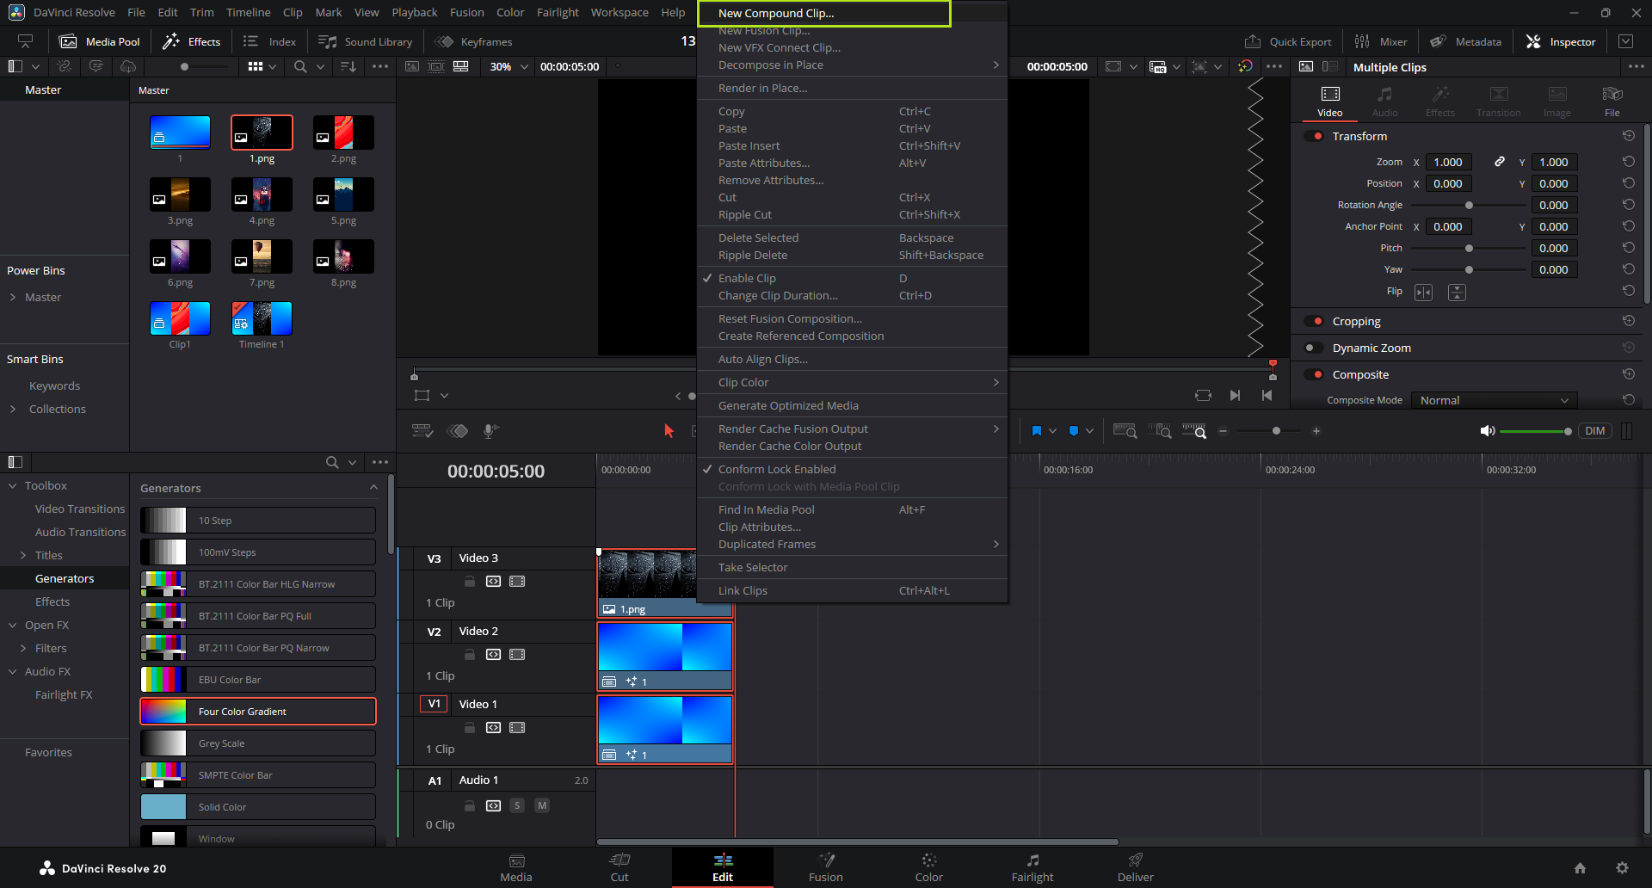This screenshot has width=1652, height=888.
Task: Select Ripple Delete in context menu
Action: point(753,255)
